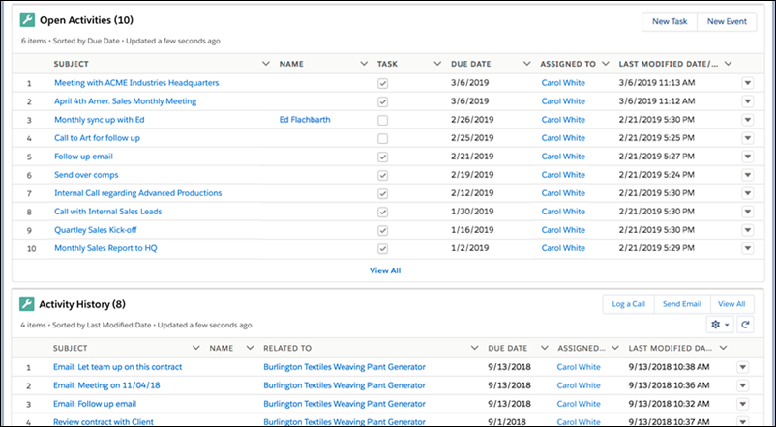The image size is (776, 427).
Task: Open Subject column menu in Open Activities
Action: 266,64
